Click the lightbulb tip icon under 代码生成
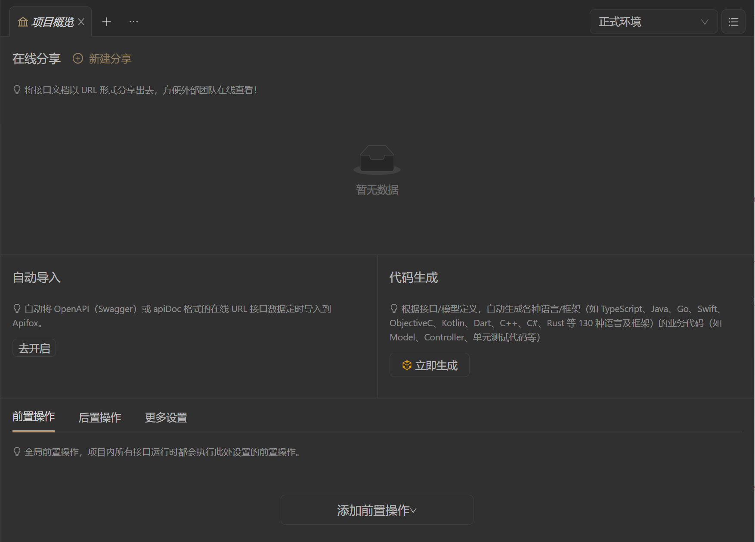This screenshot has width=755, height=542. (394, 309)
